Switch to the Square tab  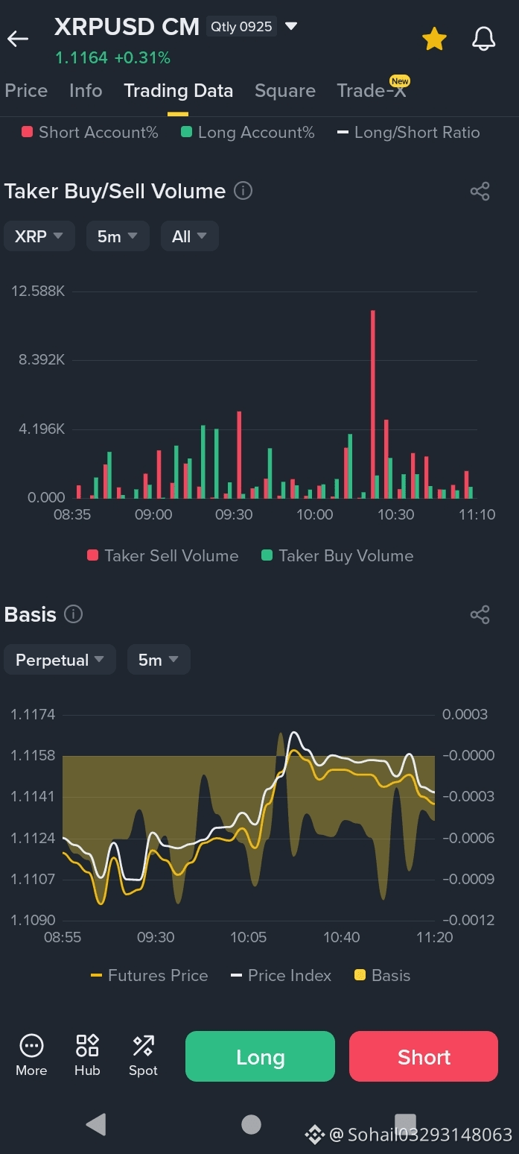coord(285,91)
